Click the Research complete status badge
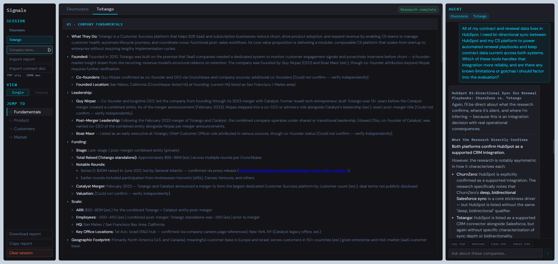Screen dimensions: 558x264 (x=418, y=10)
